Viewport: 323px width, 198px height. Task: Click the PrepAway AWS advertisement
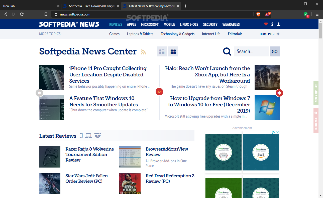click(261, 152)
